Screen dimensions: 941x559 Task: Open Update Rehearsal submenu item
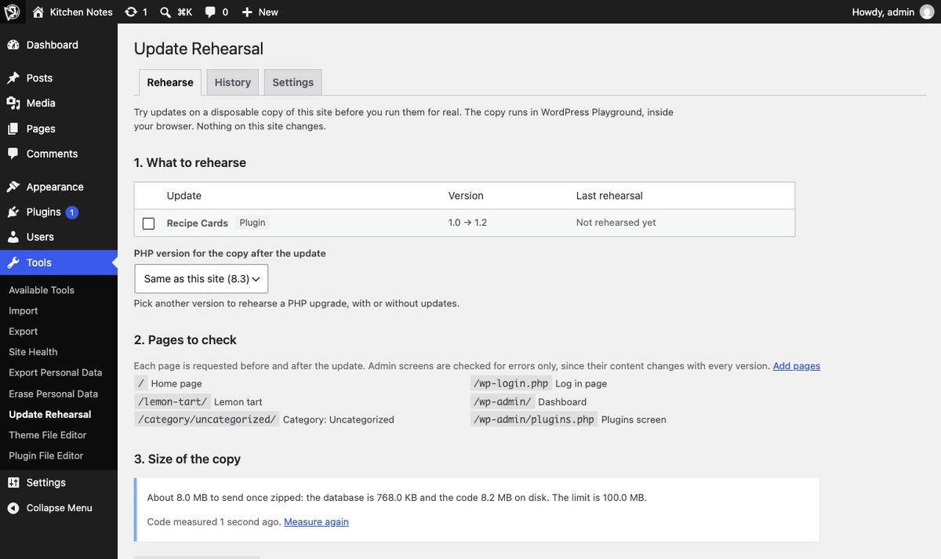coord(50,414)
